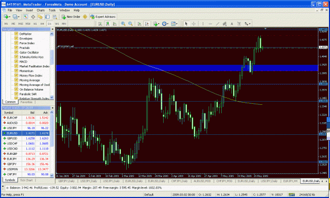The height and width of the screenshot is (198, 330).
Task: Switch chart to Candlesticks icon
Action: click(107, 24)
